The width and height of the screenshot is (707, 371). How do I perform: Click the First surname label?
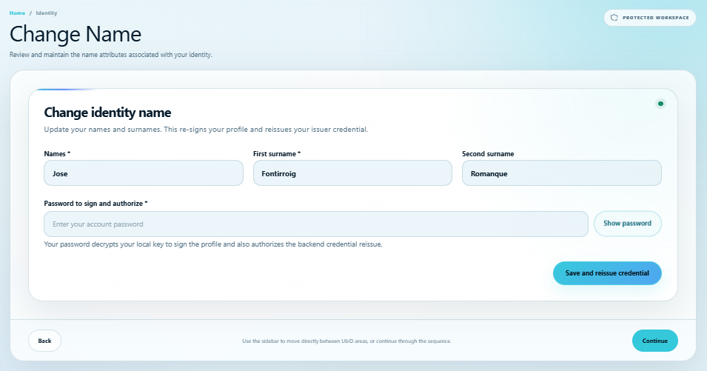276,154
